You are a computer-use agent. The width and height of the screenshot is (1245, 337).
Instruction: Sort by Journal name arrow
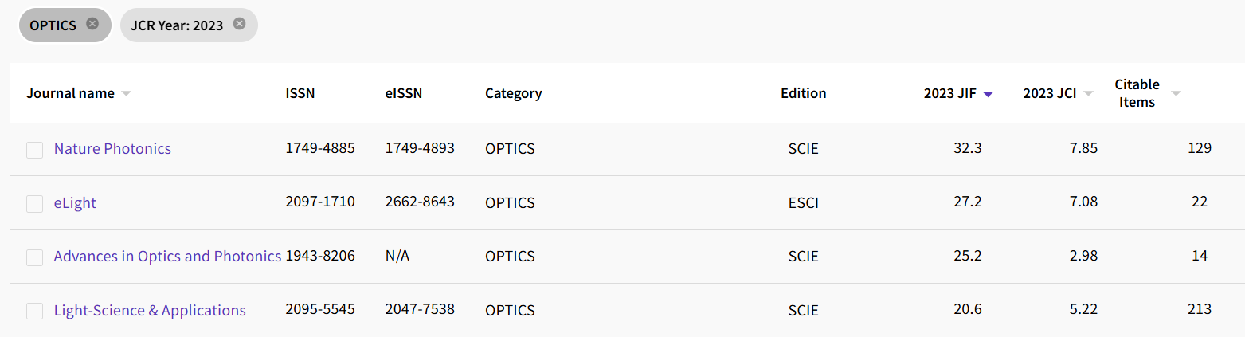click(x=126, y=94)
